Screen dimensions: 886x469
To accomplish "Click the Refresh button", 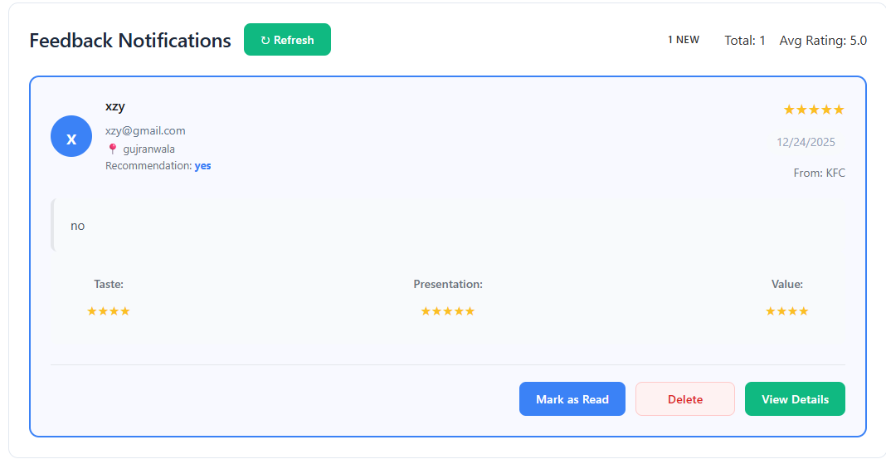I will point(287,40).
